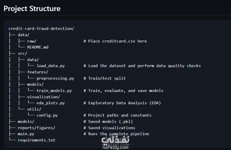Click the visualization/ folder entry
Viewport: 231px width, 150px height.
pyautogui.click(x=43, y=97)
